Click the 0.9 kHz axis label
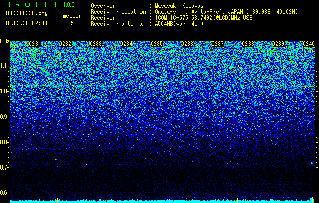Viewport: 319px width, 203px height. [x=5, y=117]
